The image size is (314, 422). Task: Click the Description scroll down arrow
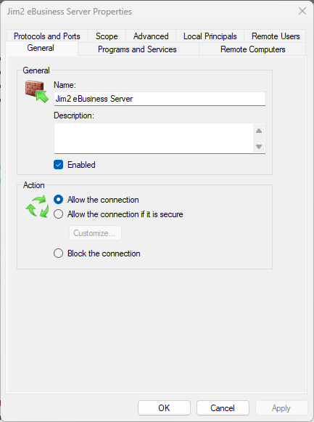coord(259,147)
